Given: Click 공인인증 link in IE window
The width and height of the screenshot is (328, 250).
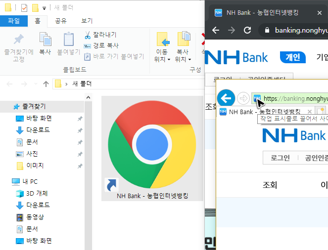Looking at the screenshot, I should [316, 158].
